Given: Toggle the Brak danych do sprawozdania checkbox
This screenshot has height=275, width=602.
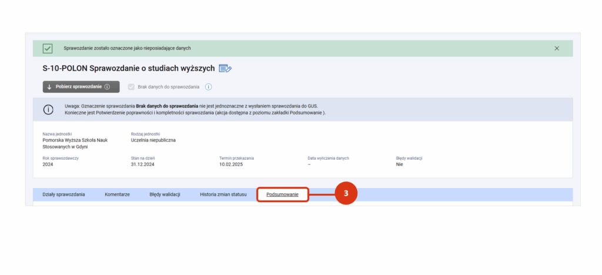Looking at the screenshot, I should [131, 87].
